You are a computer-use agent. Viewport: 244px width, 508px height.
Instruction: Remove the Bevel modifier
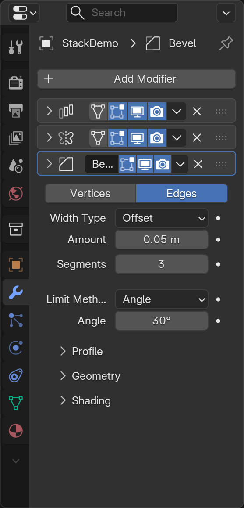coord(198,164)
